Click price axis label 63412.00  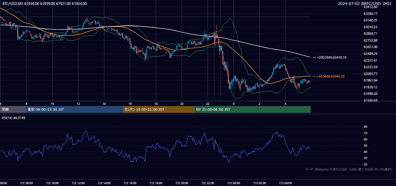(370, 7)
